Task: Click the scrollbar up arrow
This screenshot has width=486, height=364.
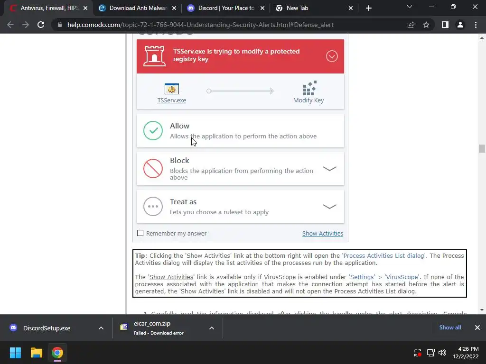Action: click(x=482, y=38)
